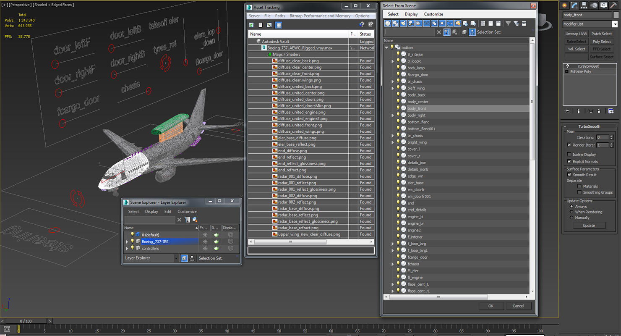Expand Editable Poly in modifier stack

(x=567, y=72)
